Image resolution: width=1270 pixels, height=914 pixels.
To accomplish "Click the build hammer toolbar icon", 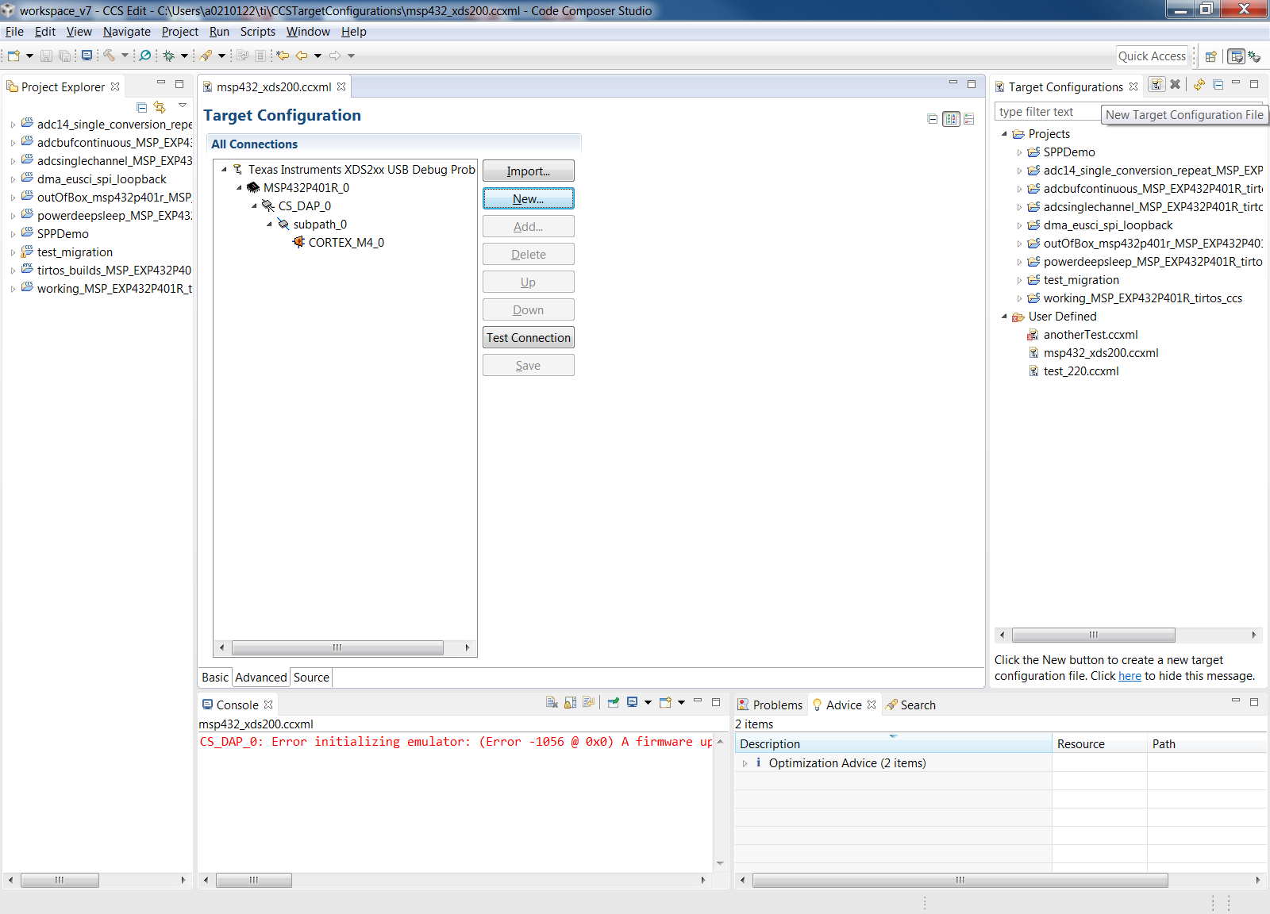I will 109,56.
